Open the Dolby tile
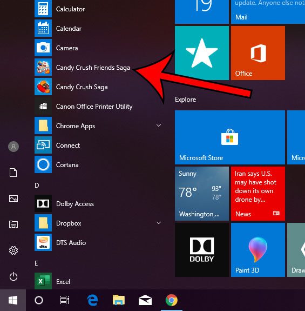 tap(202, 250)
